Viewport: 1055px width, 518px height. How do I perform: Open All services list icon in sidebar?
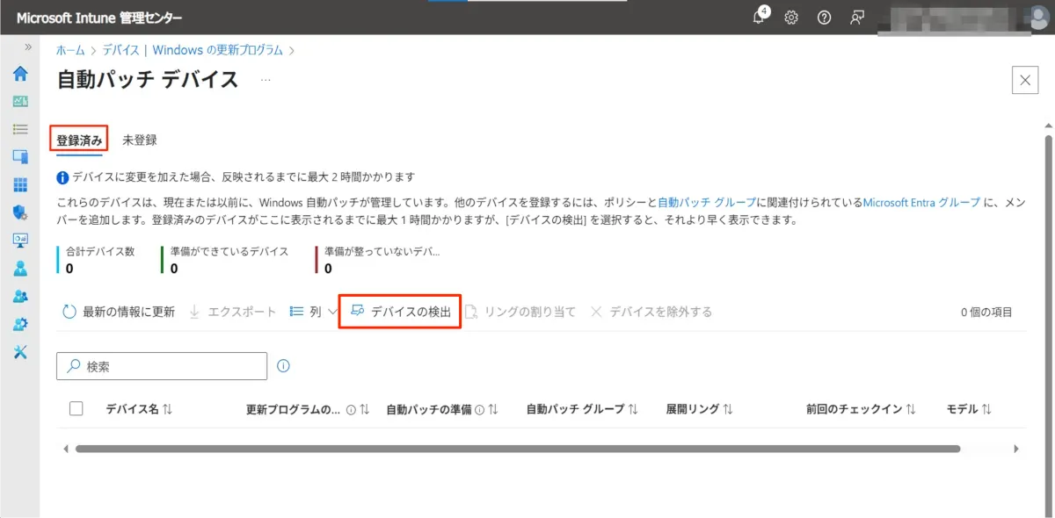tap(20, 129)
